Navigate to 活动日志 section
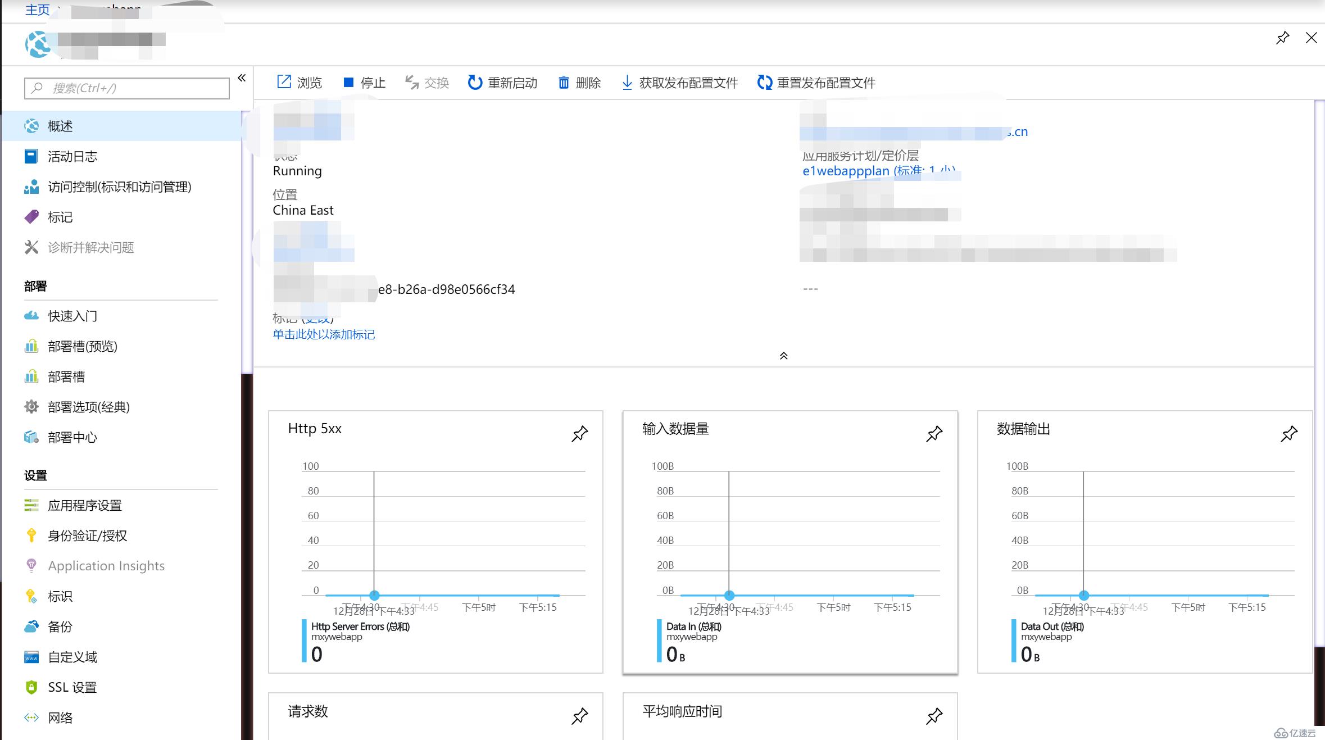The height and width of the screenshot is (740, 1325). pos(72,157)
